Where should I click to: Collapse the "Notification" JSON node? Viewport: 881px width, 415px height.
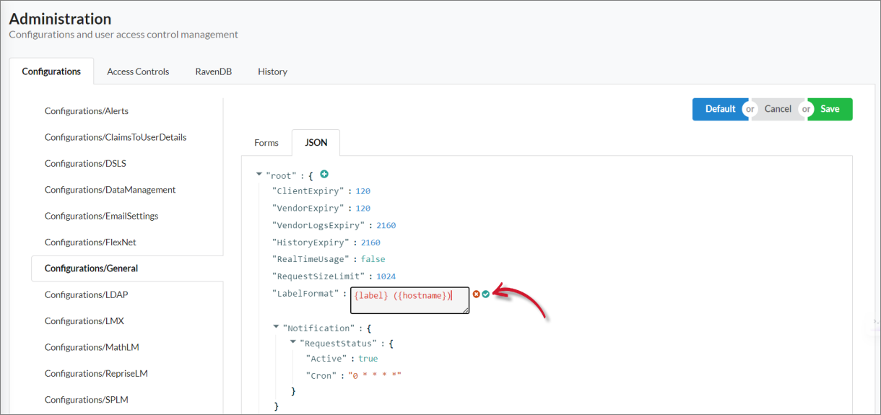(x=277, y=327)
